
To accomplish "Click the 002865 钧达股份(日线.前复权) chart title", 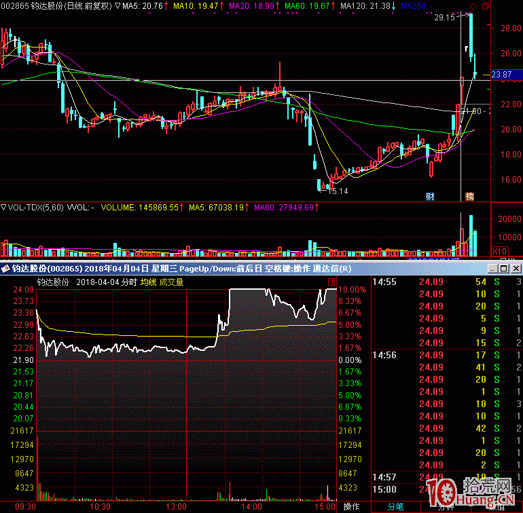I will pos(56,6).
